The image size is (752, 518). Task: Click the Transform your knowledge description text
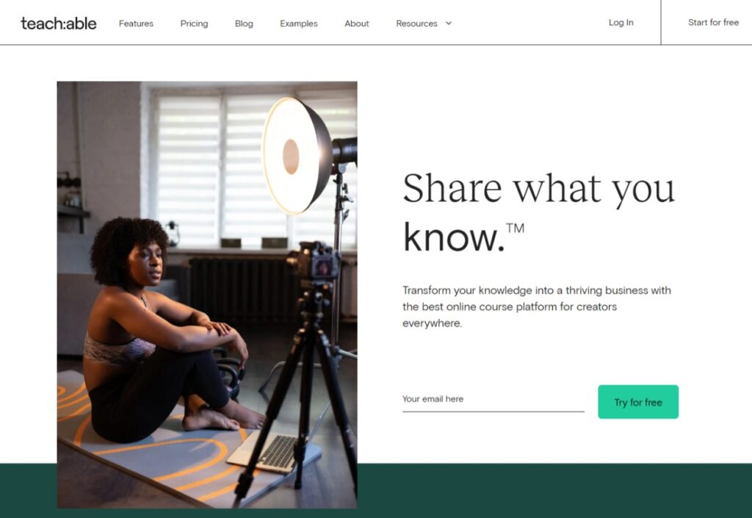pos(537,306)
